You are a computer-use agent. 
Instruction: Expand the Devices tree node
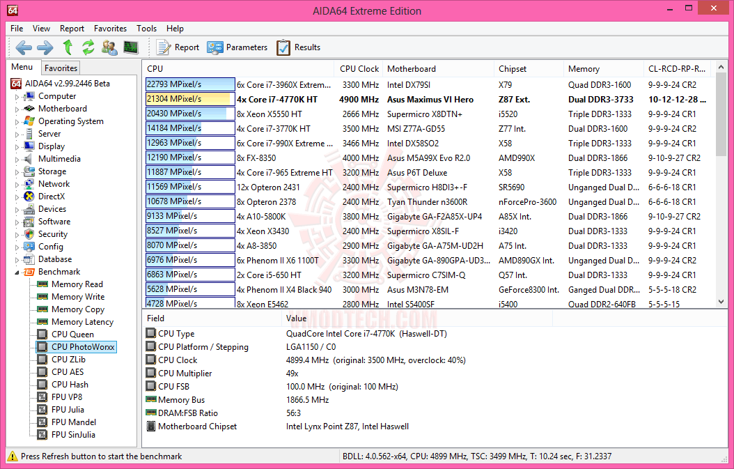pyautogui.click(x=17, y=210)
